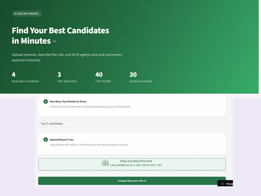Image resolution: width=261 pixels, height=196 pixels.
Task: Click the numbered circle for step 2
Action: (45, 101)
